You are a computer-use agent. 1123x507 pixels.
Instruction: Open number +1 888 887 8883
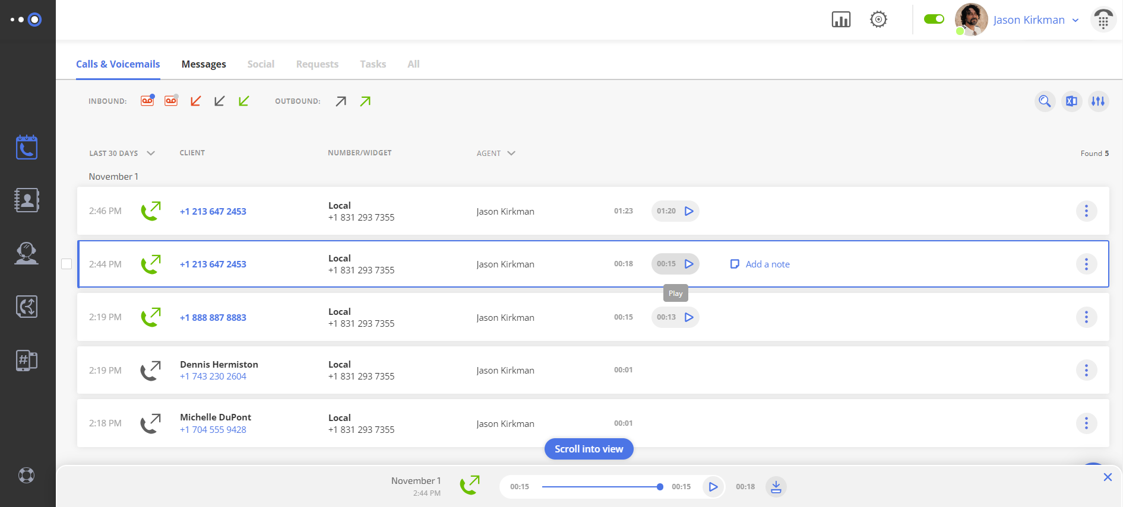[x=213, y=318]
